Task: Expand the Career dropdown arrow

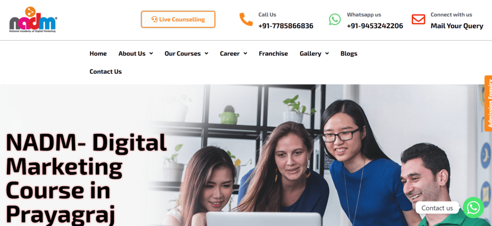Action: click(x=246, y=53)
